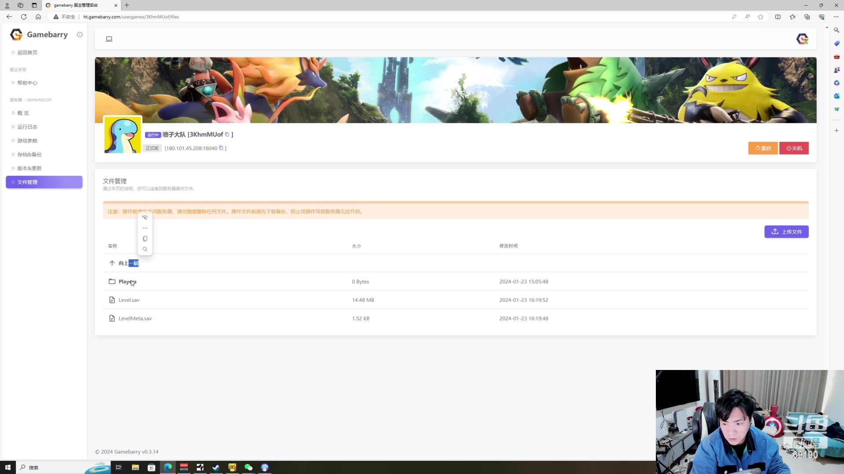This screenshot has height=474, width=844.
Task: Open the Level.sav file
Action: (x=129, y=300)
